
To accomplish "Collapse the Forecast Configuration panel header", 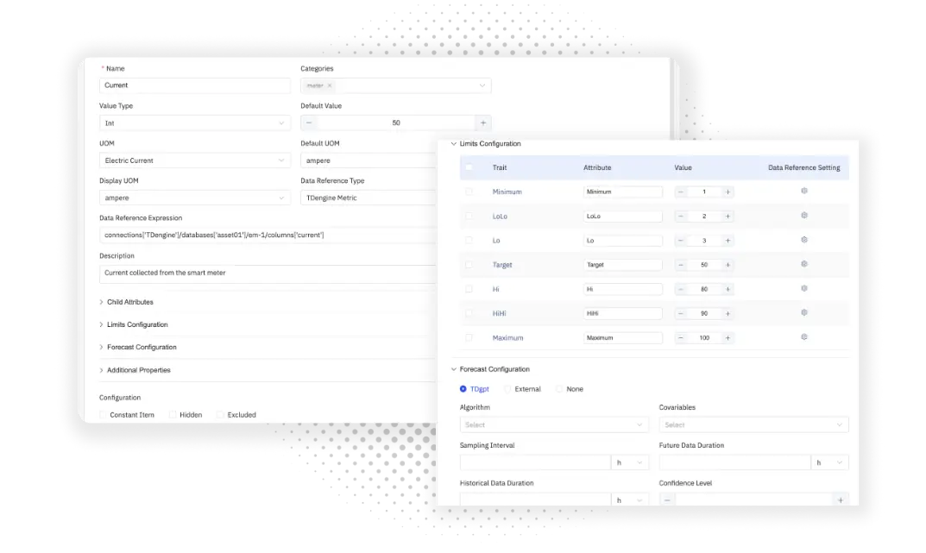I will (490, 369).
